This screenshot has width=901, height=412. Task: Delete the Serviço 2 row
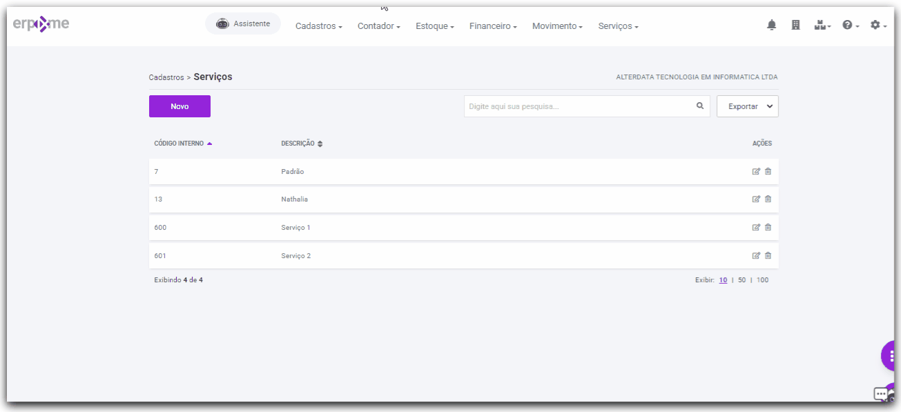768,255
